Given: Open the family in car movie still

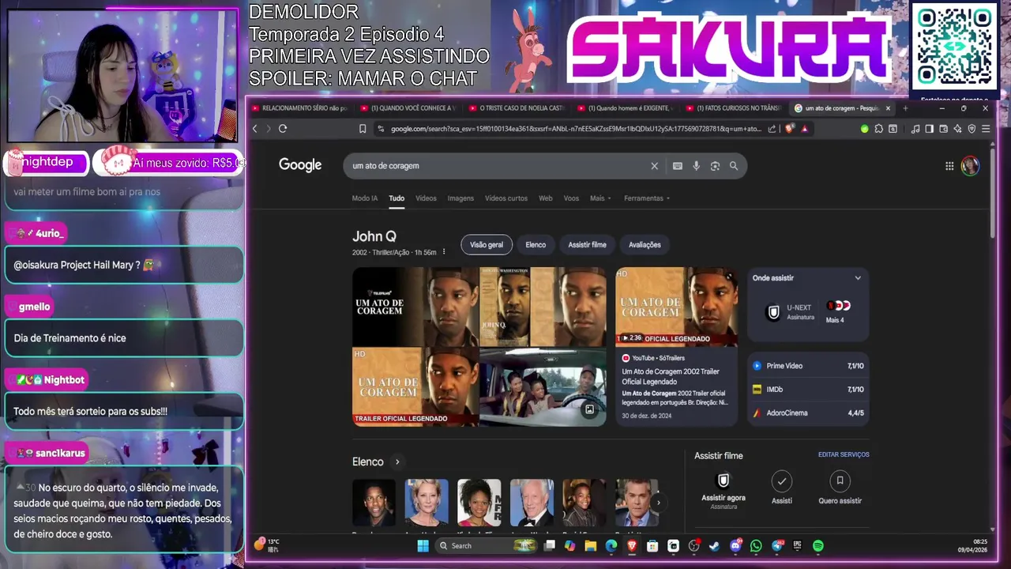Looking at the screenshot, I should point(543,386).
